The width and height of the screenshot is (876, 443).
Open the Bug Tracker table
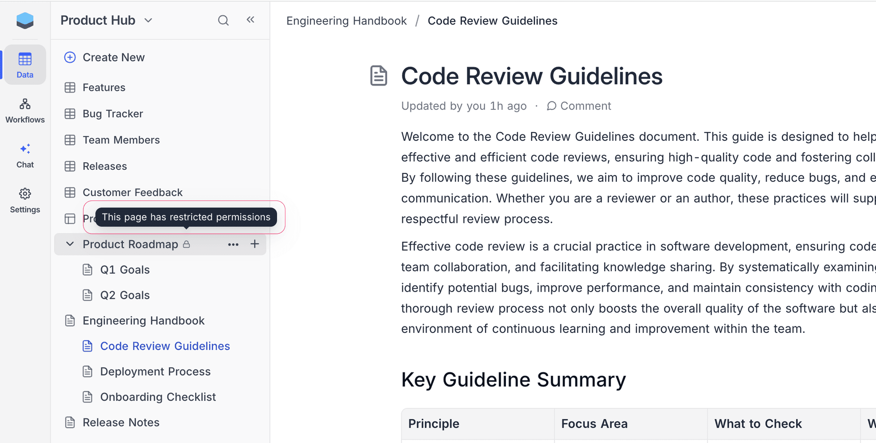pyautogui.click(x=113, y=114)
